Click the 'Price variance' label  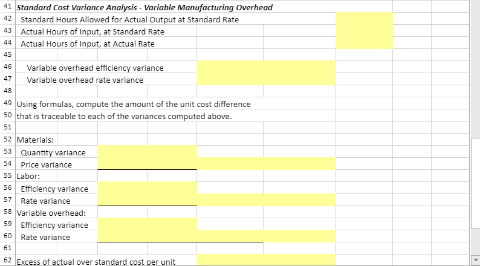(x=46, y=164)
